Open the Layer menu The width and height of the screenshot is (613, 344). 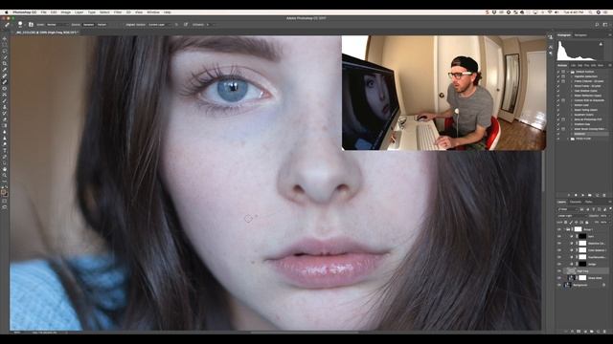(79, 12)
